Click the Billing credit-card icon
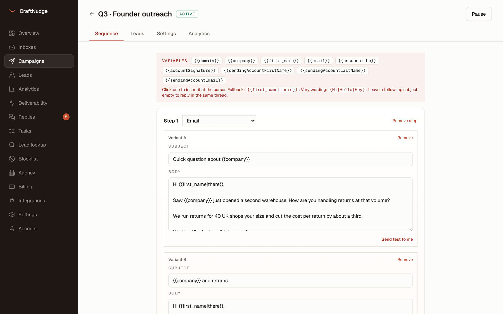The height and width of the screenshot is (314, 503). pyautogui.click(x=12, y=187)
